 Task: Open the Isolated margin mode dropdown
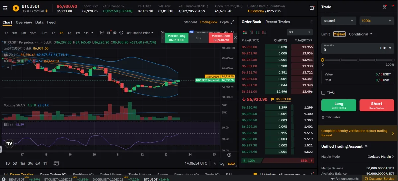click(x=339, y=21)
